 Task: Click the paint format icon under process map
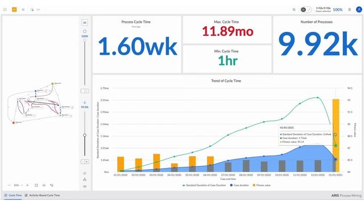coord(52,185)
